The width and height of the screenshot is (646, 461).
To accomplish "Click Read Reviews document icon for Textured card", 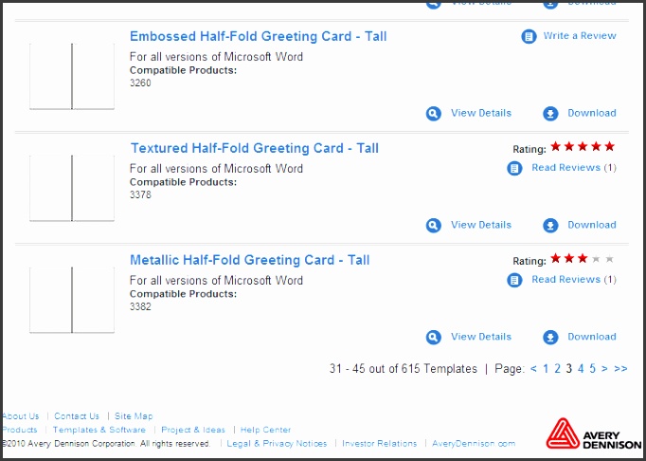I will [514, 169].
